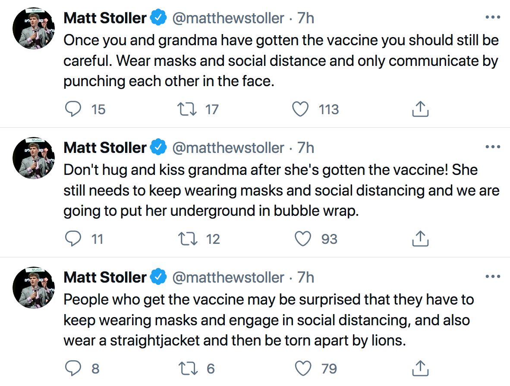Share the torn-apart-by-lions tweet
Screen dimensions: 510x386
420,369
